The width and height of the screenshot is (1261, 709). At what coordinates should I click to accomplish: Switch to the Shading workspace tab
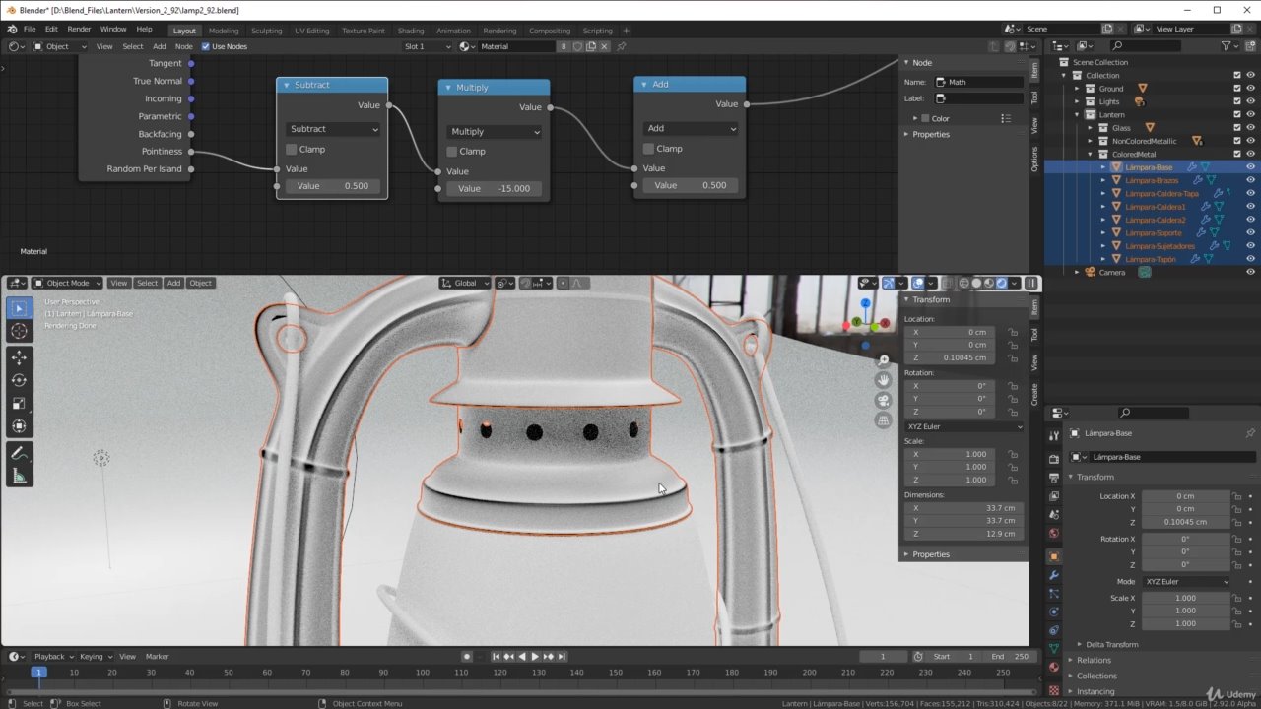(x=411, y=31)
